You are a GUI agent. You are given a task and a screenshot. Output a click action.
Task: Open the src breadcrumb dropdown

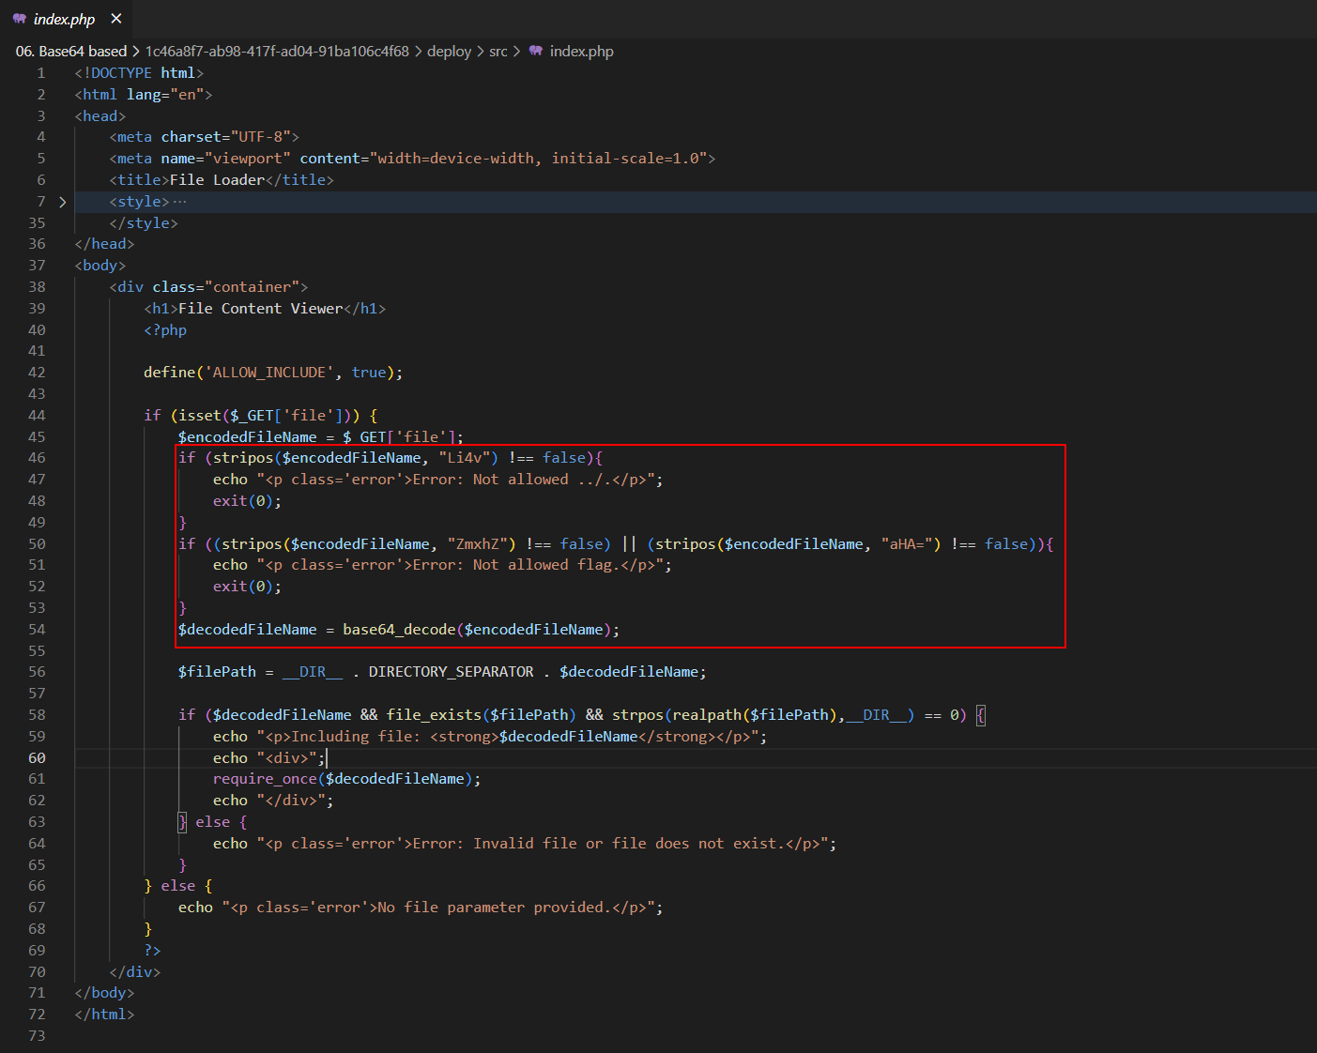498,51
